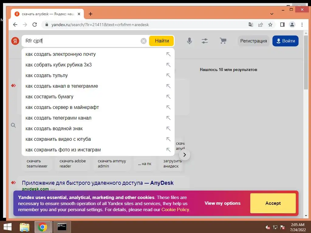Open AnyDesk search result title link
Viewport: 311px width, 233px height.
coord(97,183)
